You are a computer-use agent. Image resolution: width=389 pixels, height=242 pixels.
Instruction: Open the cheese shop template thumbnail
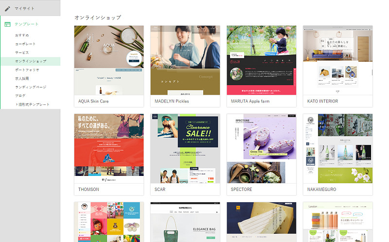tap(262, 222)
